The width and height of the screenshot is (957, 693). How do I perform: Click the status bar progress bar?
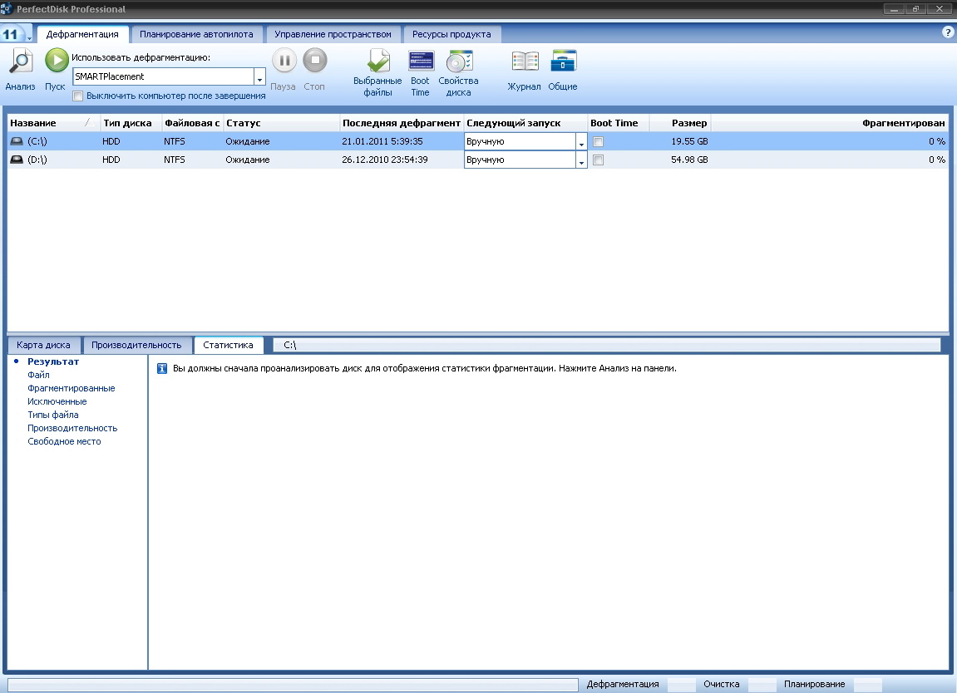tap(293, 685)
